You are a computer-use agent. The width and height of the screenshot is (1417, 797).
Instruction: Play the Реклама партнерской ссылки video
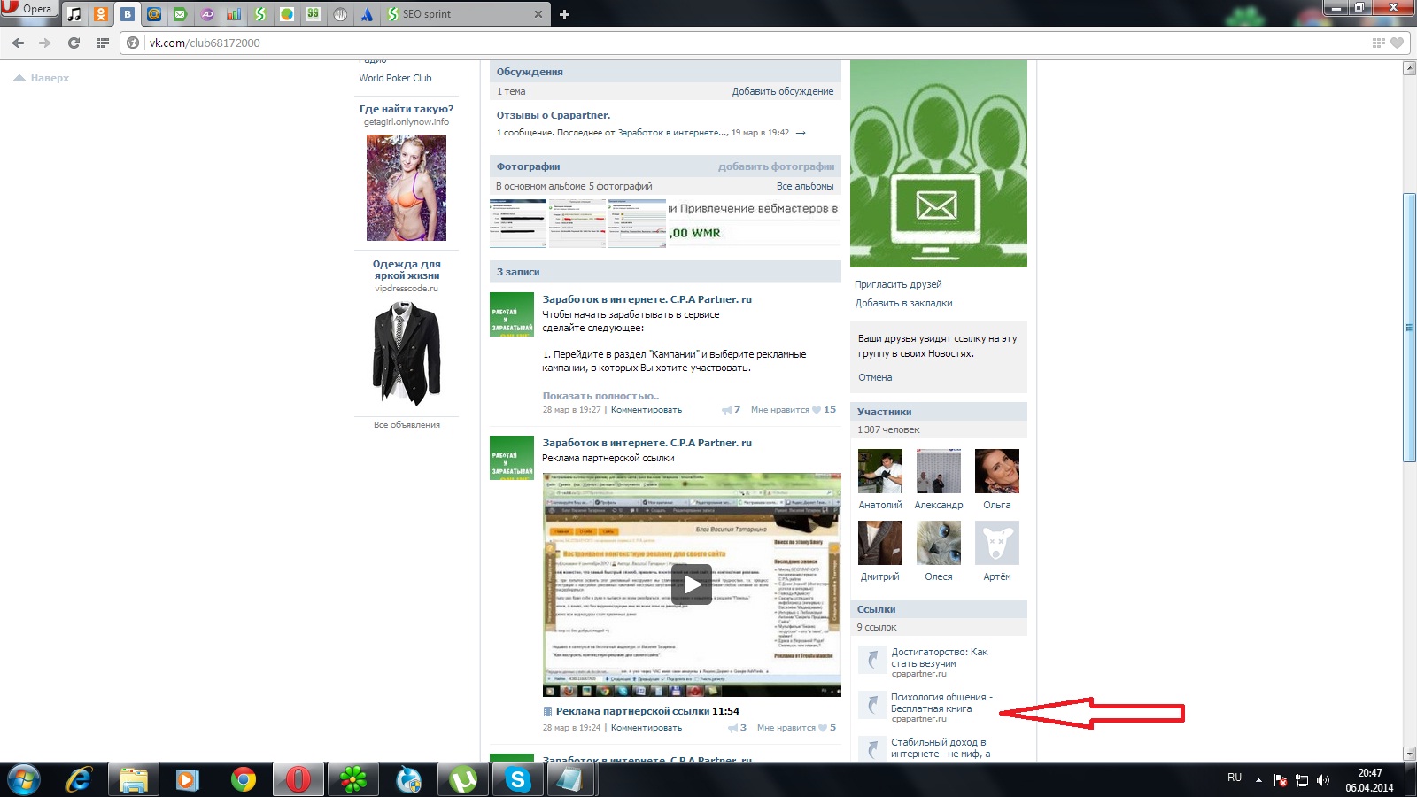tap(692, 584)
